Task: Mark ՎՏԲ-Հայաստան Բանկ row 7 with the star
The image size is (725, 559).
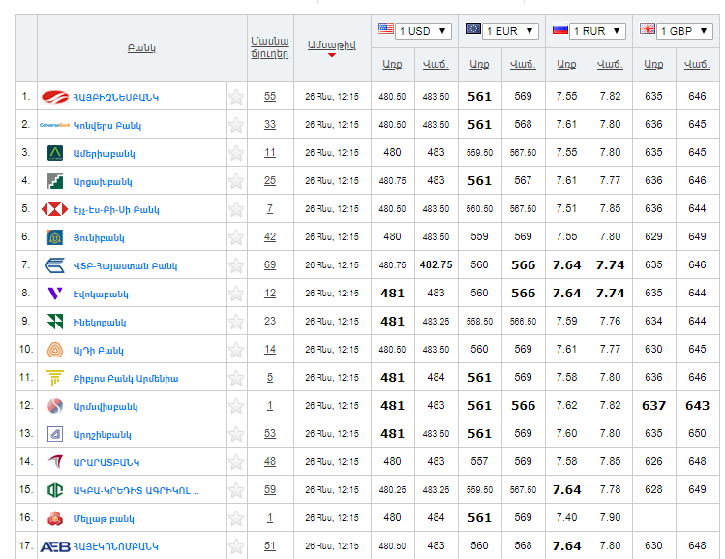Action: pyautogui.click(x=236, y=265)
